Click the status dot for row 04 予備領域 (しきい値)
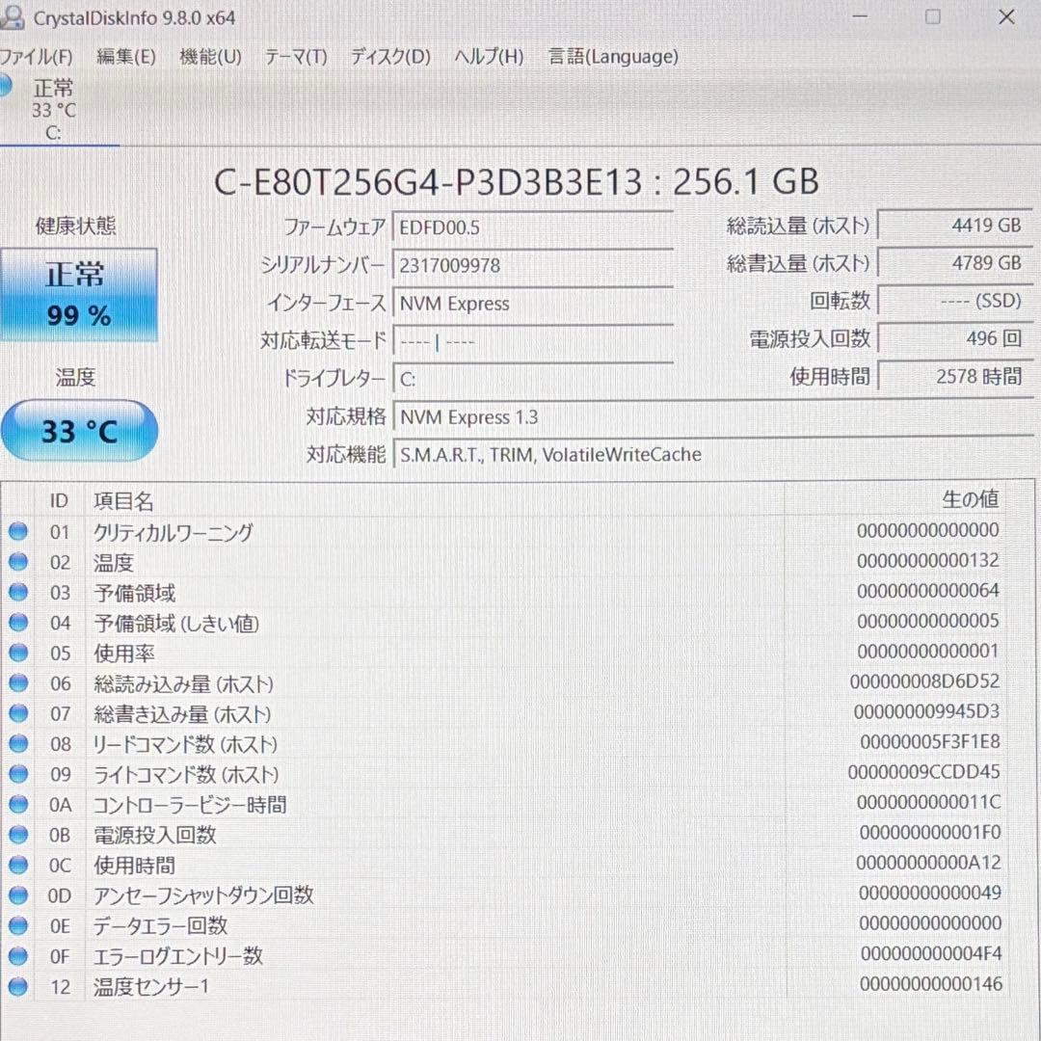 [x=18, y=622]
